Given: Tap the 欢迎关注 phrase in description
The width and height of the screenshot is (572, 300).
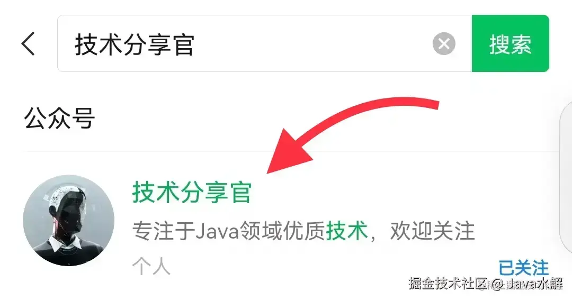Looking at the screenshot, I should [432, 231].
